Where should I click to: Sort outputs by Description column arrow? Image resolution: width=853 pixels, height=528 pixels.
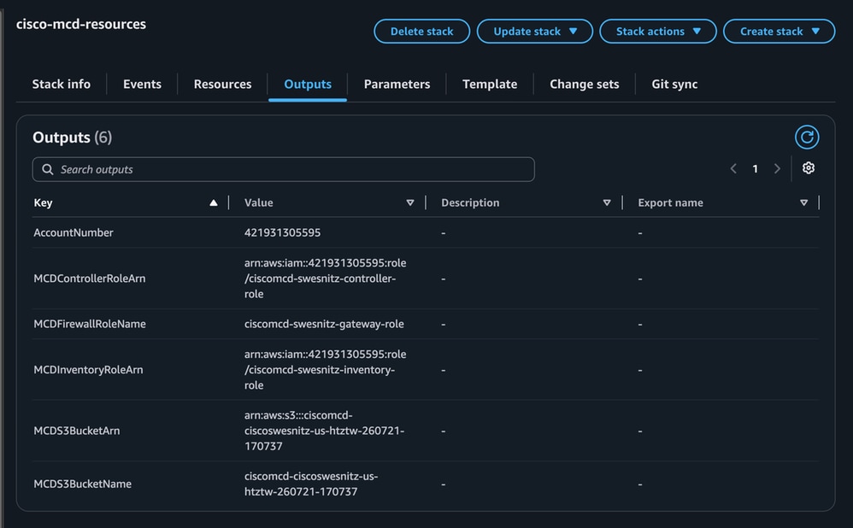[x=607, y=202]
